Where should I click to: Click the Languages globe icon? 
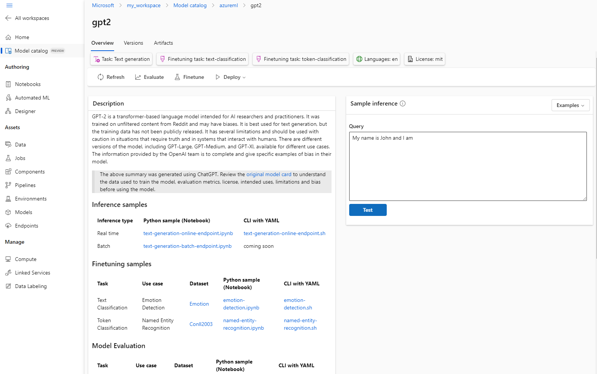(359, 59)
